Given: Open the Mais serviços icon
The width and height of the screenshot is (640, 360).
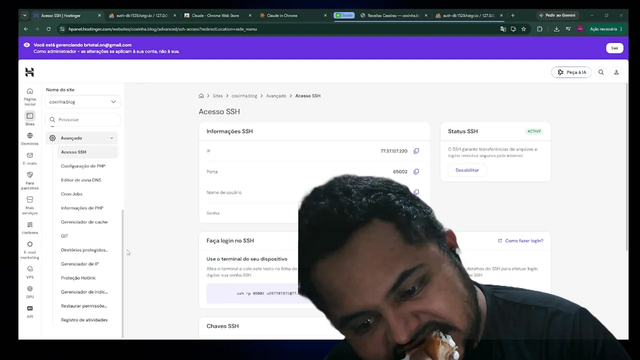Looking at the screenshot, I should click(x=29, y=199).
